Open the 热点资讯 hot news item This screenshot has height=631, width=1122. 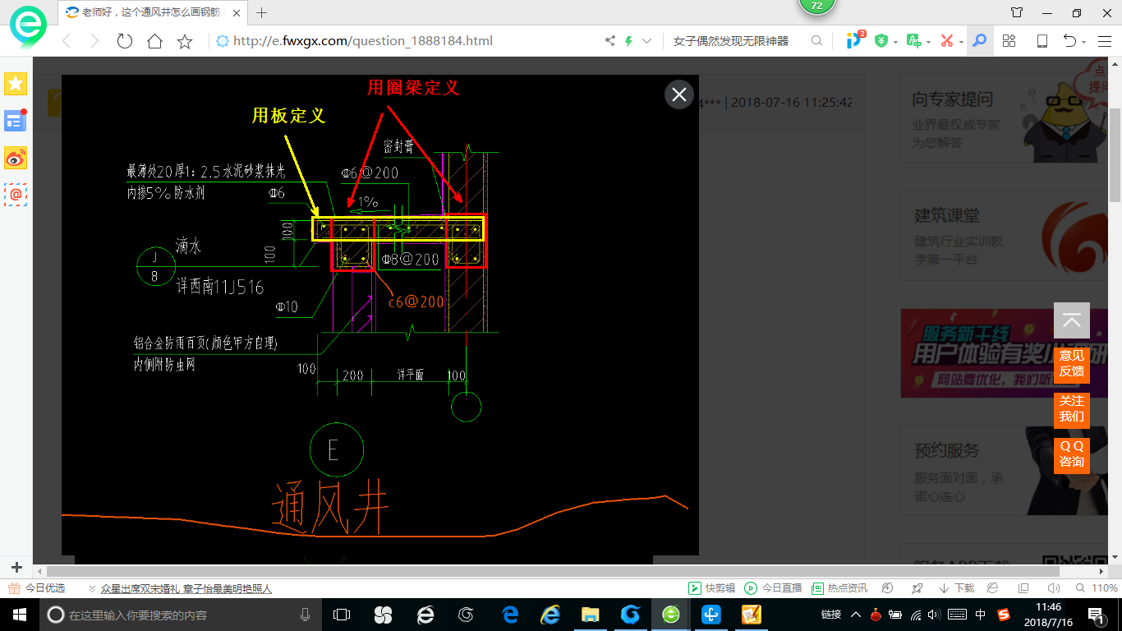coord(839,588)
